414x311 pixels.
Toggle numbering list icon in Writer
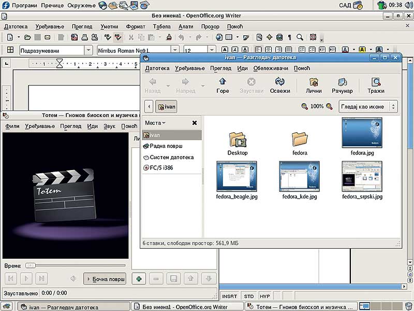point(302,49)
